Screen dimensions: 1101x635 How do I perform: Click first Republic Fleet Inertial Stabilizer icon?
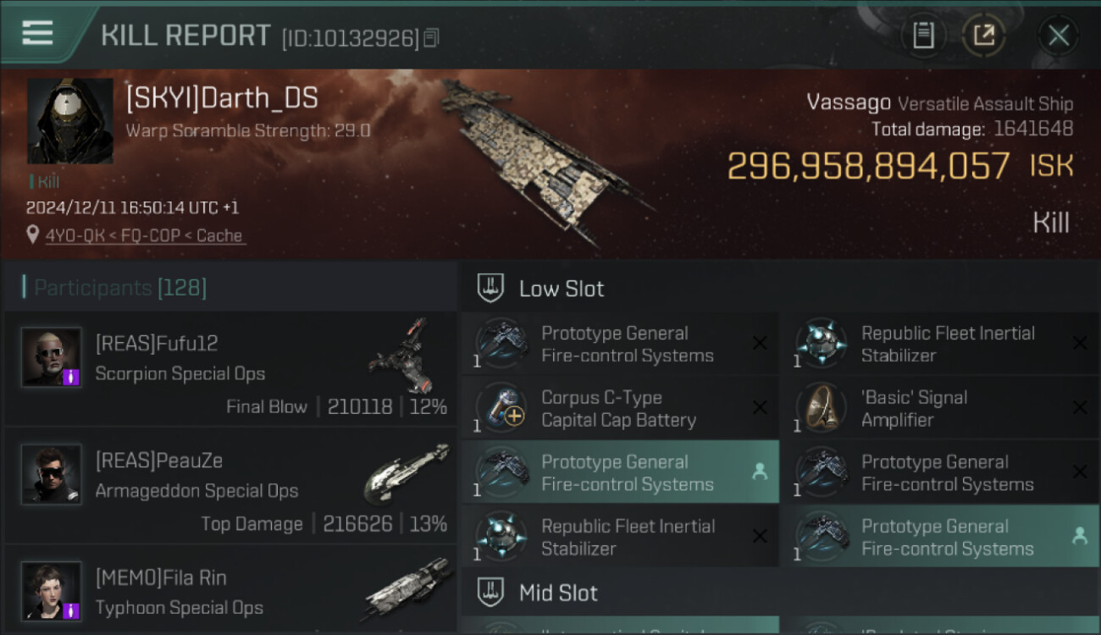click(822, 344)
